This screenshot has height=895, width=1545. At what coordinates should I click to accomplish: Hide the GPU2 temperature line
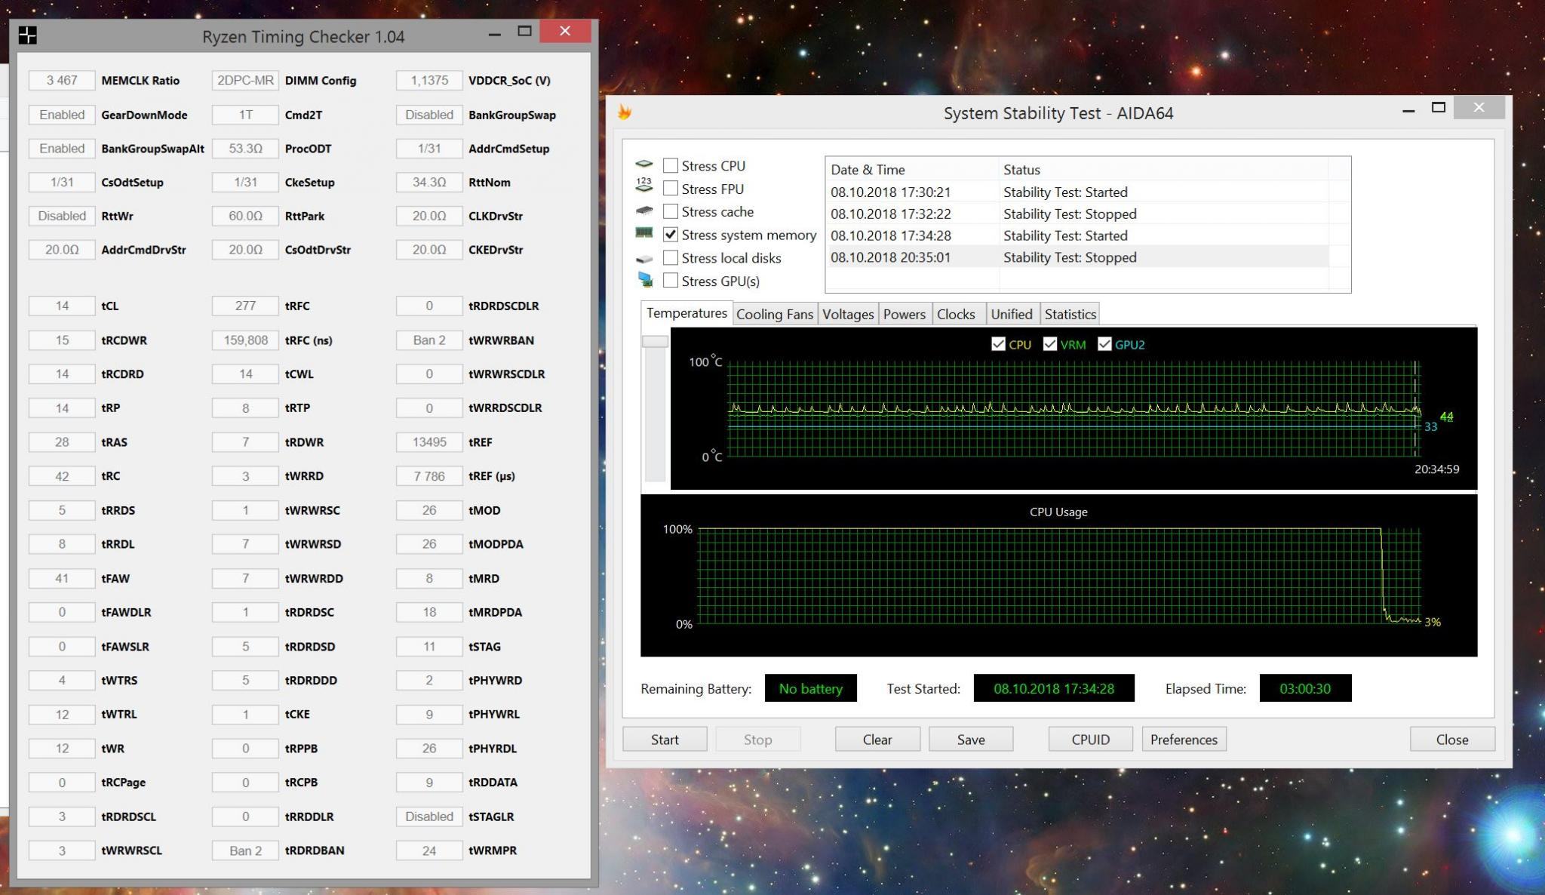(1104, 344)
